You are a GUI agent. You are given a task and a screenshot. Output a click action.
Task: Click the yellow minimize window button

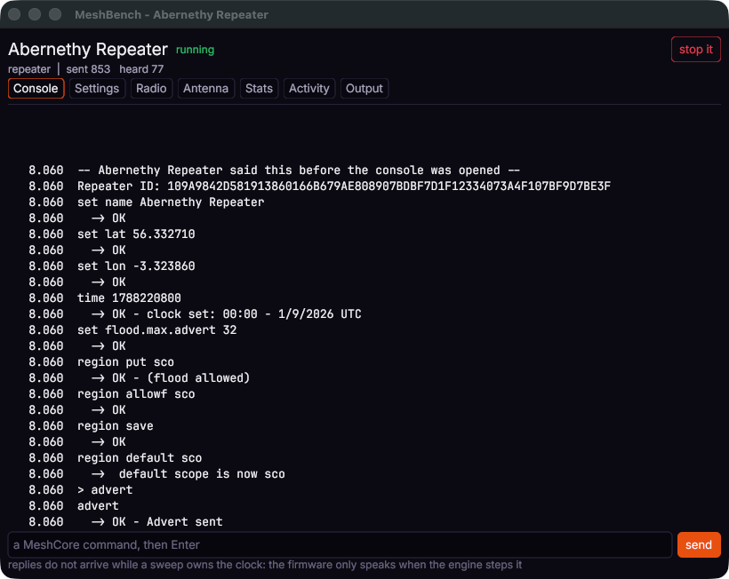click(x=35, y=14)
